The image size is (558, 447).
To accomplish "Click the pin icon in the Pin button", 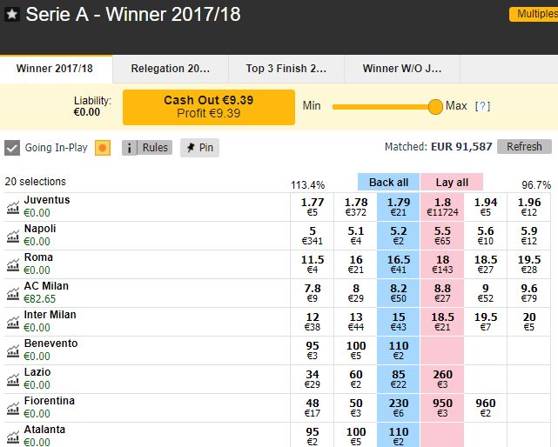I will tap(192, 147).
